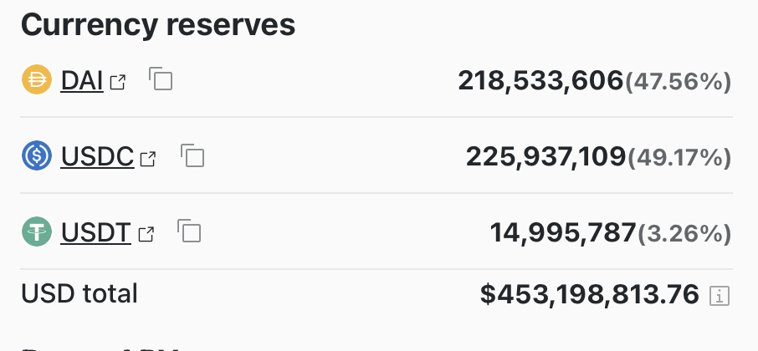
Task: Click the $453,198,813.76 USD total value
Action: pos(590,294)
